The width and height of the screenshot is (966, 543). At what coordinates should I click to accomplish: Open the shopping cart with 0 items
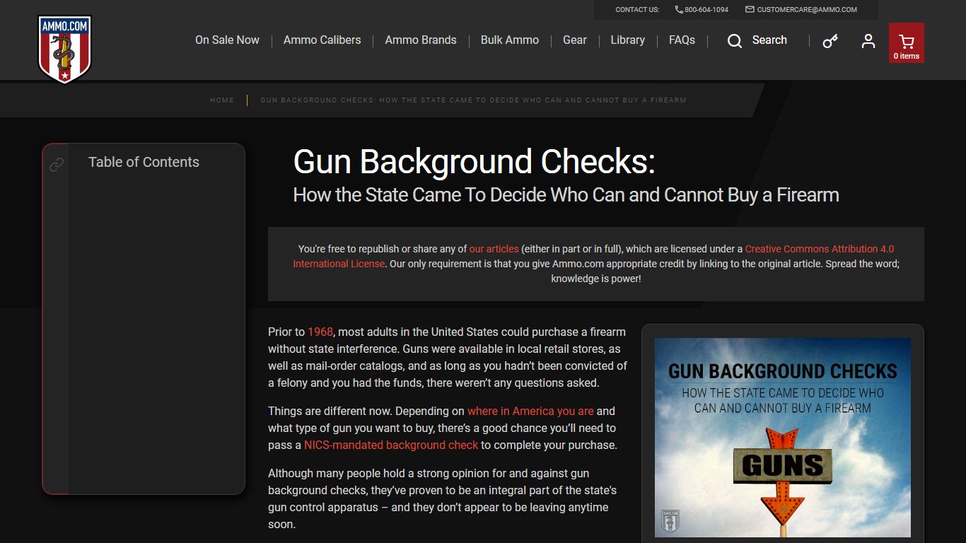[x=907, y=42]
